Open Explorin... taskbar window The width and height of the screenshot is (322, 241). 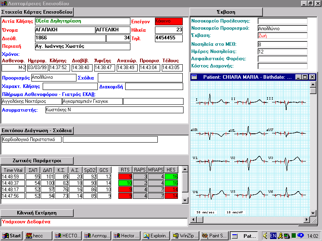tap(156, 236)
